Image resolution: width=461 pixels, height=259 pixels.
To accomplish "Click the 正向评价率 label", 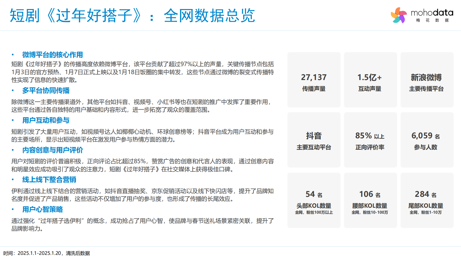I will tap(370, 147).
